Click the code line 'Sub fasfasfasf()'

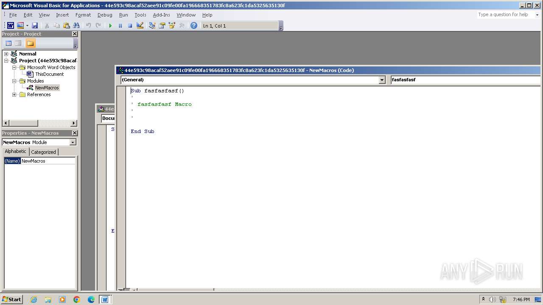point(157,91)
